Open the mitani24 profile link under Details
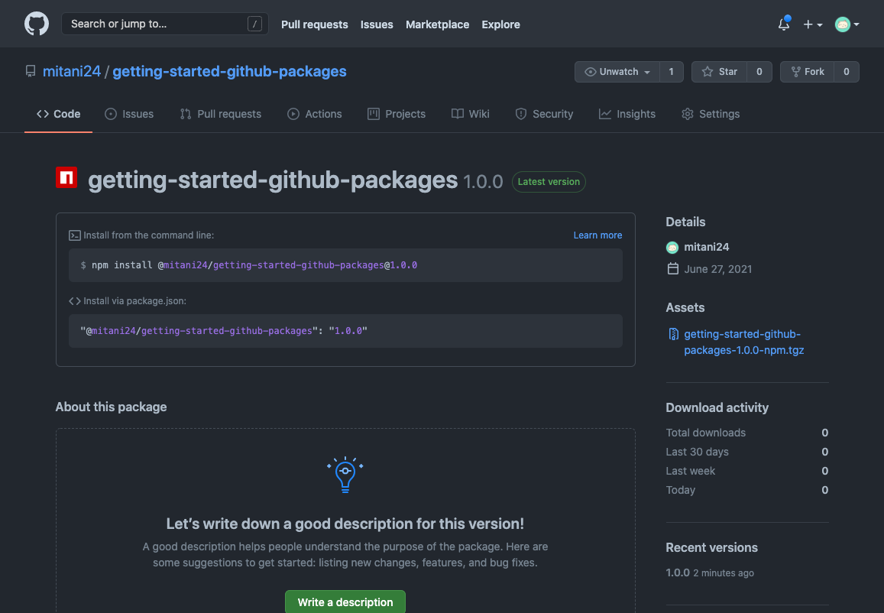The width and height of the screenshot is (884, 613). (x=707, y=247)
